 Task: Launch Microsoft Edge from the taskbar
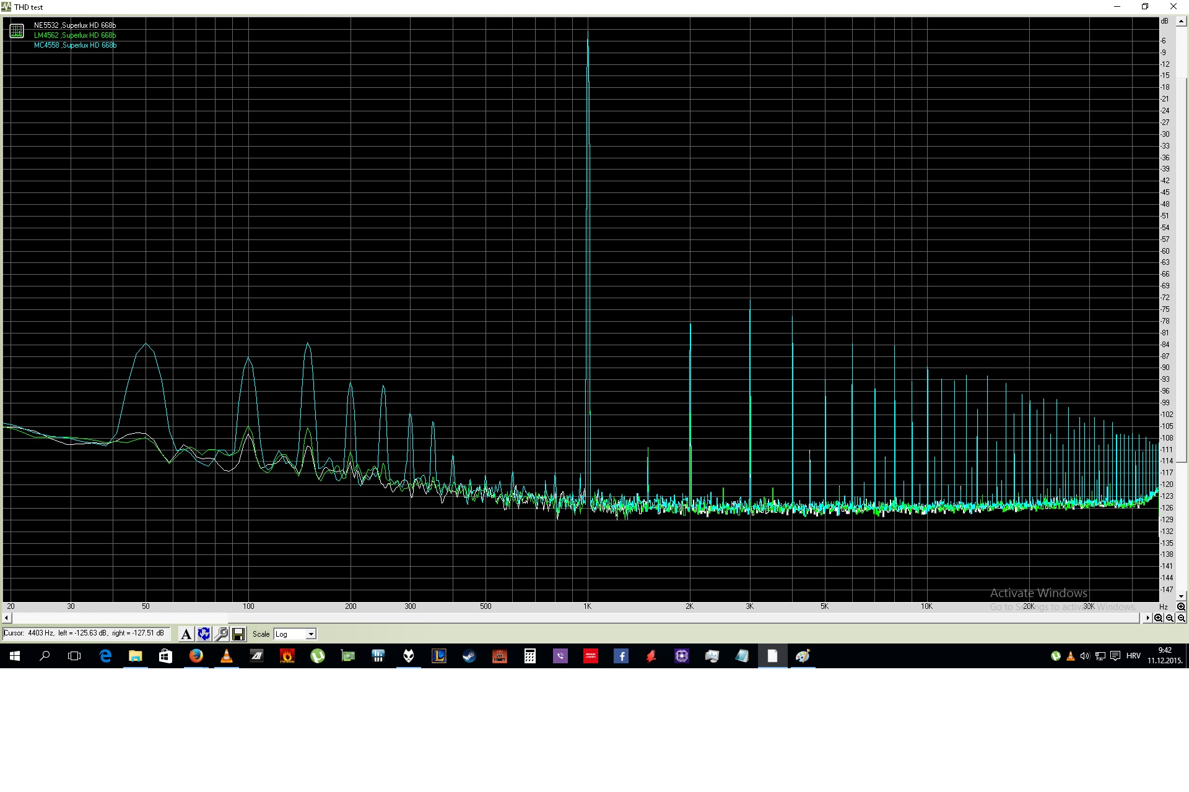105,656
